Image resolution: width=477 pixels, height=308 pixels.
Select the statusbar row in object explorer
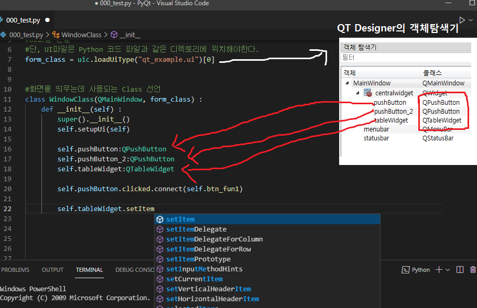coord(376,138)
